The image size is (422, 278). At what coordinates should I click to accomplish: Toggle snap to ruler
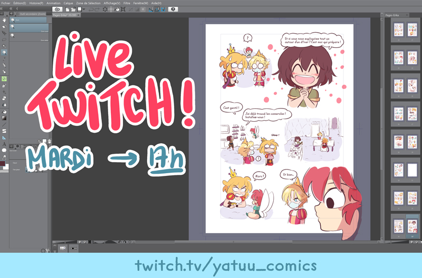151,9
